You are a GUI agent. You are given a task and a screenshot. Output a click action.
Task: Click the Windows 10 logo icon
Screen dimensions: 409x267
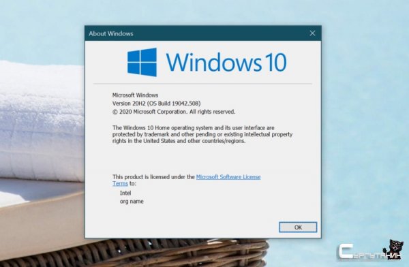pyautogui.click(x=142, y=62)
